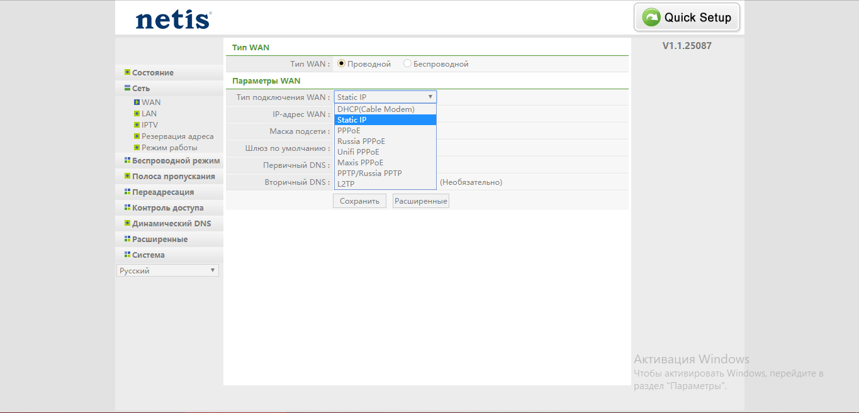Click the icon beside Беспроводной режим
This screenshot has height=413, width=859.
[x=127, y=160]
